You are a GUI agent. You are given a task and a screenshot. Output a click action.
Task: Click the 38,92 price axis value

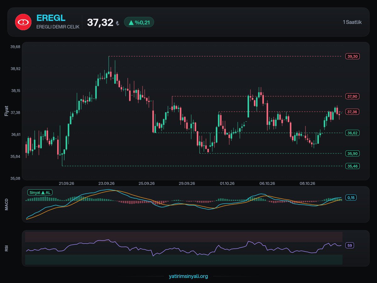pos(15,69)
